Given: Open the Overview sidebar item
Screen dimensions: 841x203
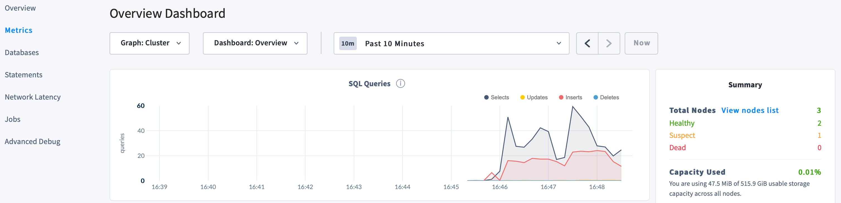Looking at the screenshot, I should [20, 8].
